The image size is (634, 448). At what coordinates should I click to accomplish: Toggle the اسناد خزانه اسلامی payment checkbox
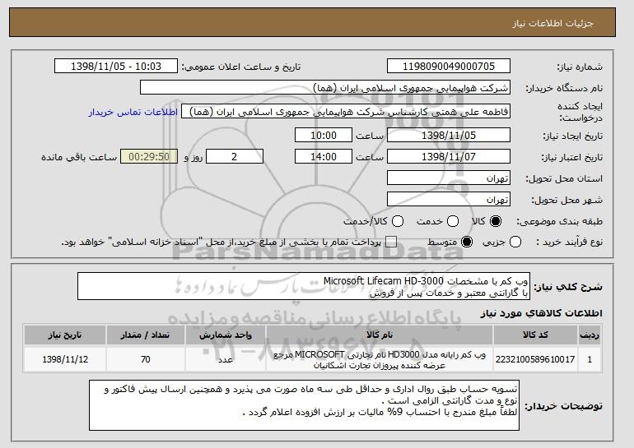390,242
